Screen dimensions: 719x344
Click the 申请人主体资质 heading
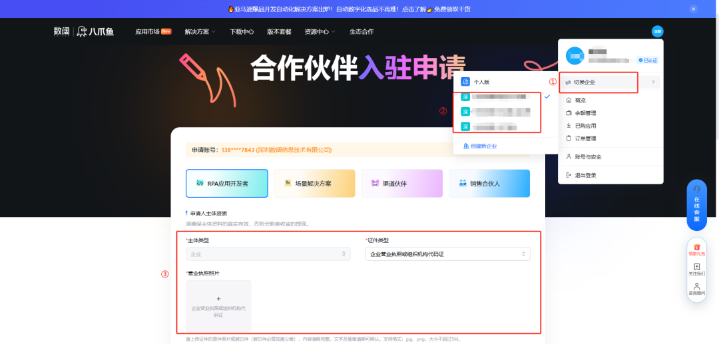[x=208, y=213]
